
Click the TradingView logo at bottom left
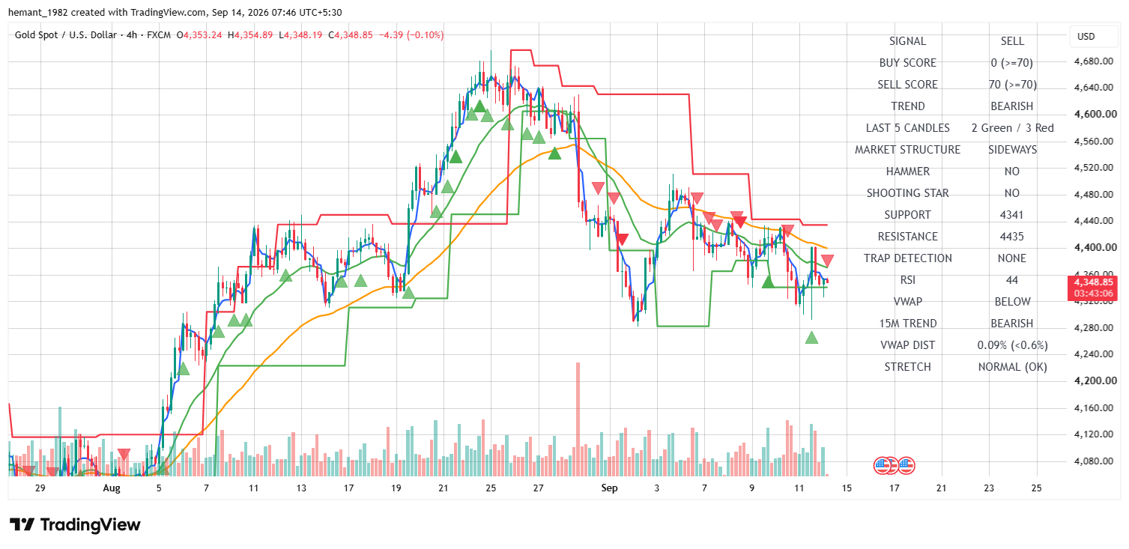(75, 525)
